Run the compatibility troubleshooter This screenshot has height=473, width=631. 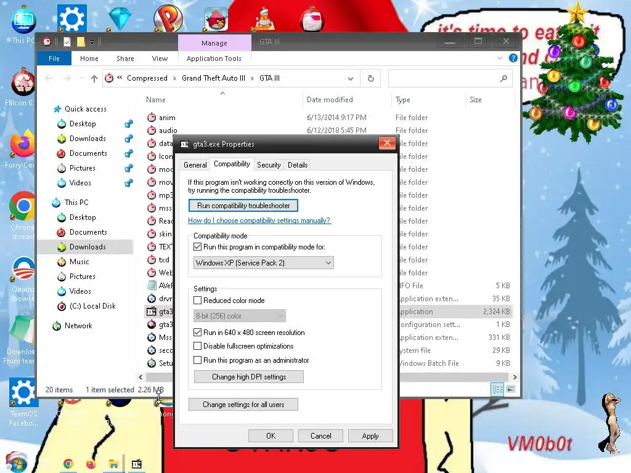tap(243, 206)
